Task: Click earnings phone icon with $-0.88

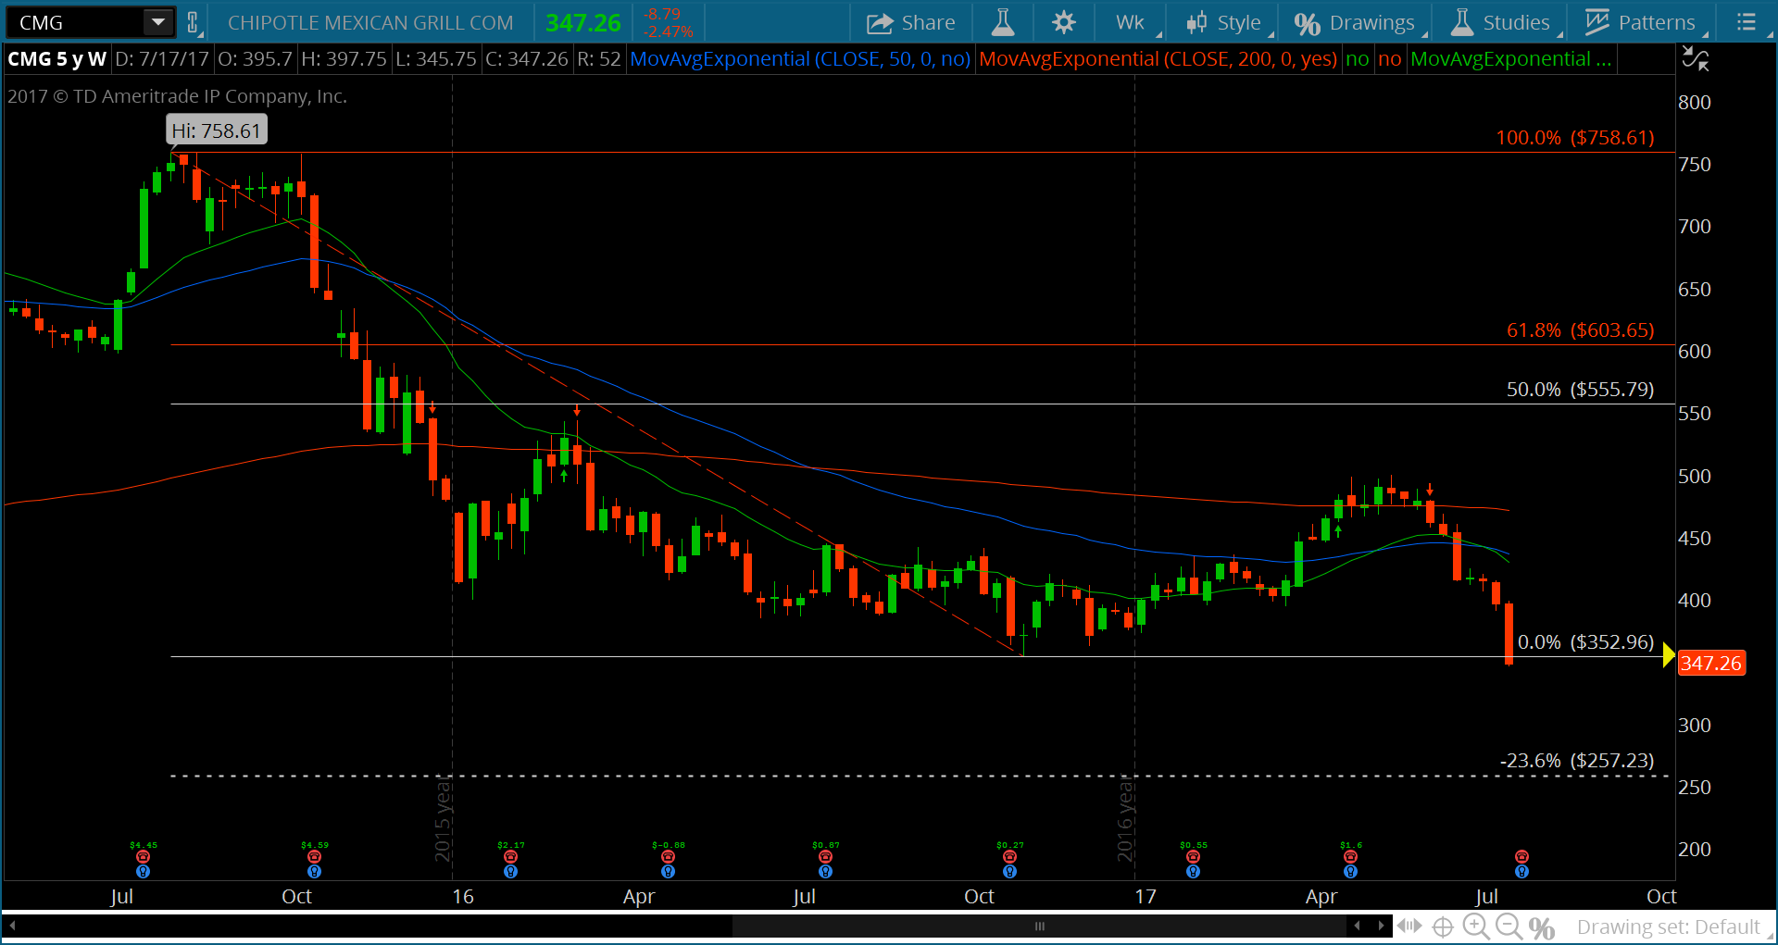Action: click(668, 857)
